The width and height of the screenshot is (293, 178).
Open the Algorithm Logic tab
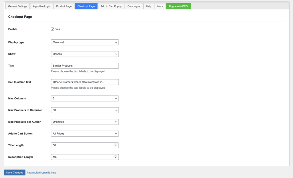coord(41,6)
